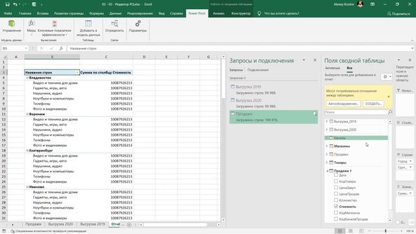
Task: Expand the Выгрузка_2019 table in fields list
Action: 327,122
